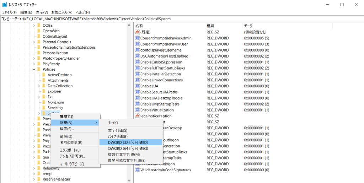The height and width of the screenshot is (183, 364).
Task: Select 展開する in the context menu
Action: coord(75,117)
